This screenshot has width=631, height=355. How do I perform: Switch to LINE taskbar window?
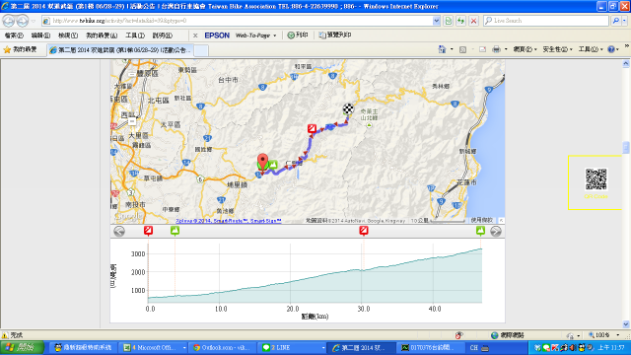click(292, 347)
